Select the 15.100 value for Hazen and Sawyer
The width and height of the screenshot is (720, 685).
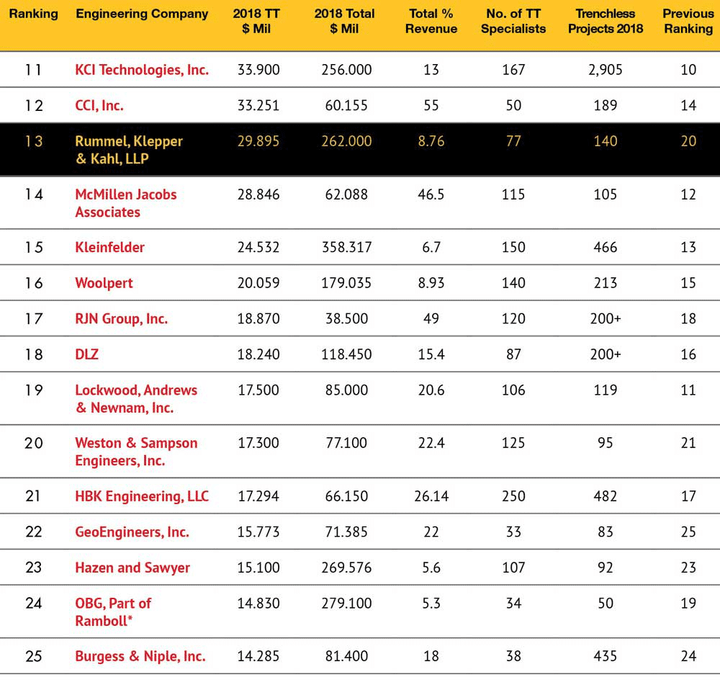click(258, 568)
